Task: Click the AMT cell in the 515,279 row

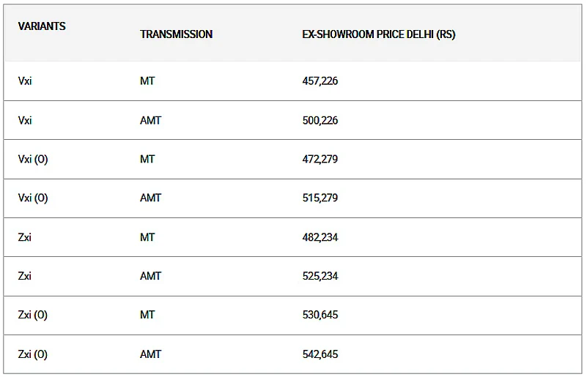Action: tap(150, 198)
